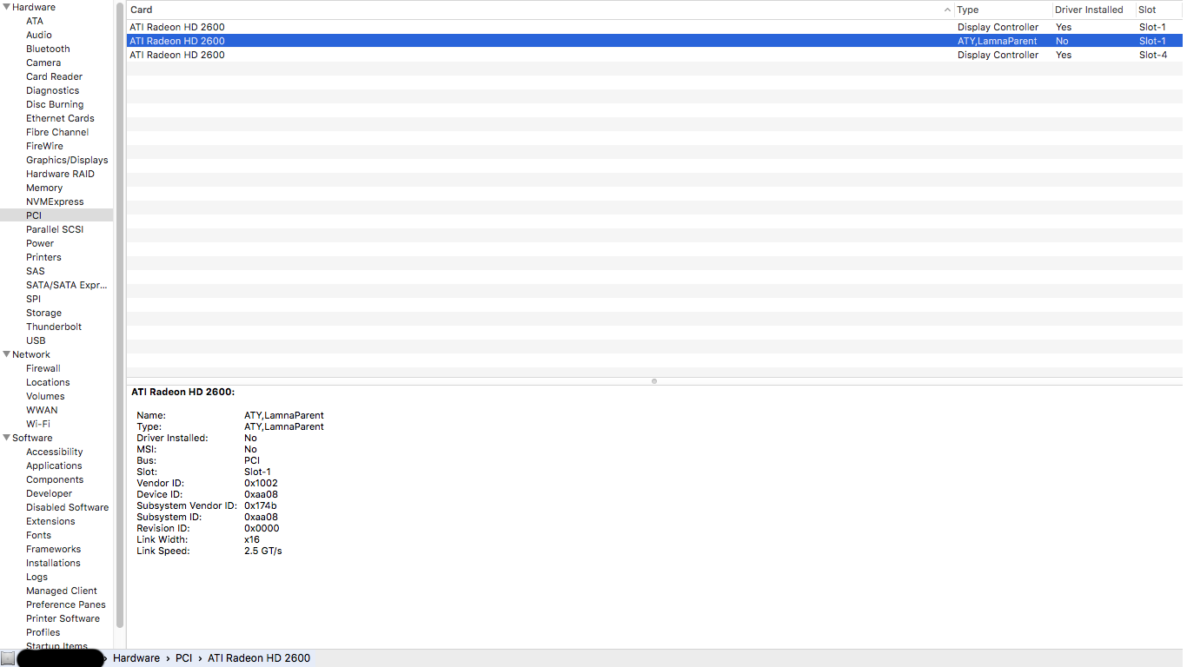Sort the table by Type column
Viewport: 1187px width, 667px height.
[x=1003, y=10]
